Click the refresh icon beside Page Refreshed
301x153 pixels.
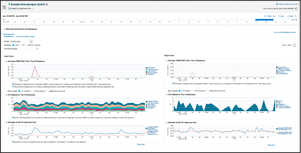[296, 9]
